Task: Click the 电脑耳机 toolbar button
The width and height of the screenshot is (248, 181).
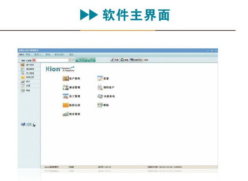Action: [136, 60]
